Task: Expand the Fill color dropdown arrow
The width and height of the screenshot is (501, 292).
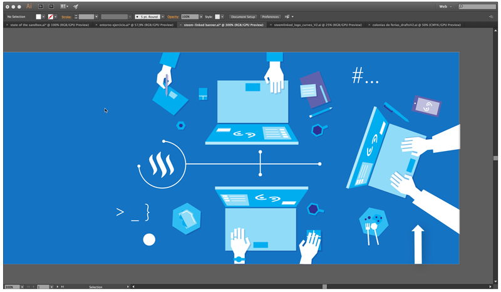Action: coord(43,17)
